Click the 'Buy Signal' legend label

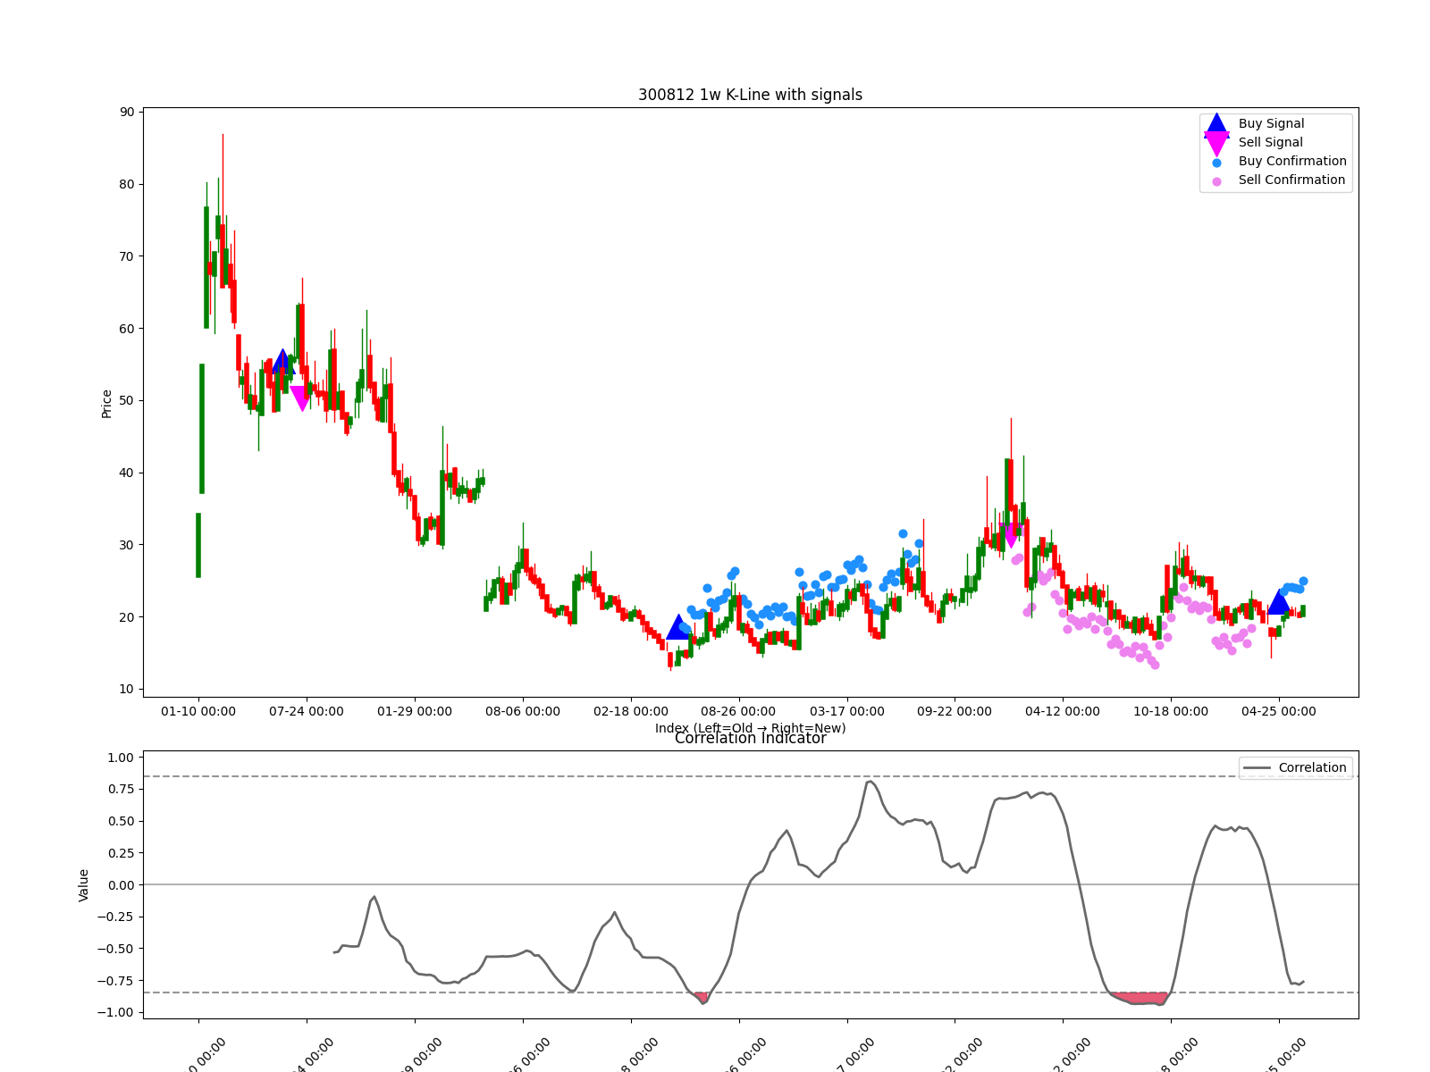(x=1271, y=124)
